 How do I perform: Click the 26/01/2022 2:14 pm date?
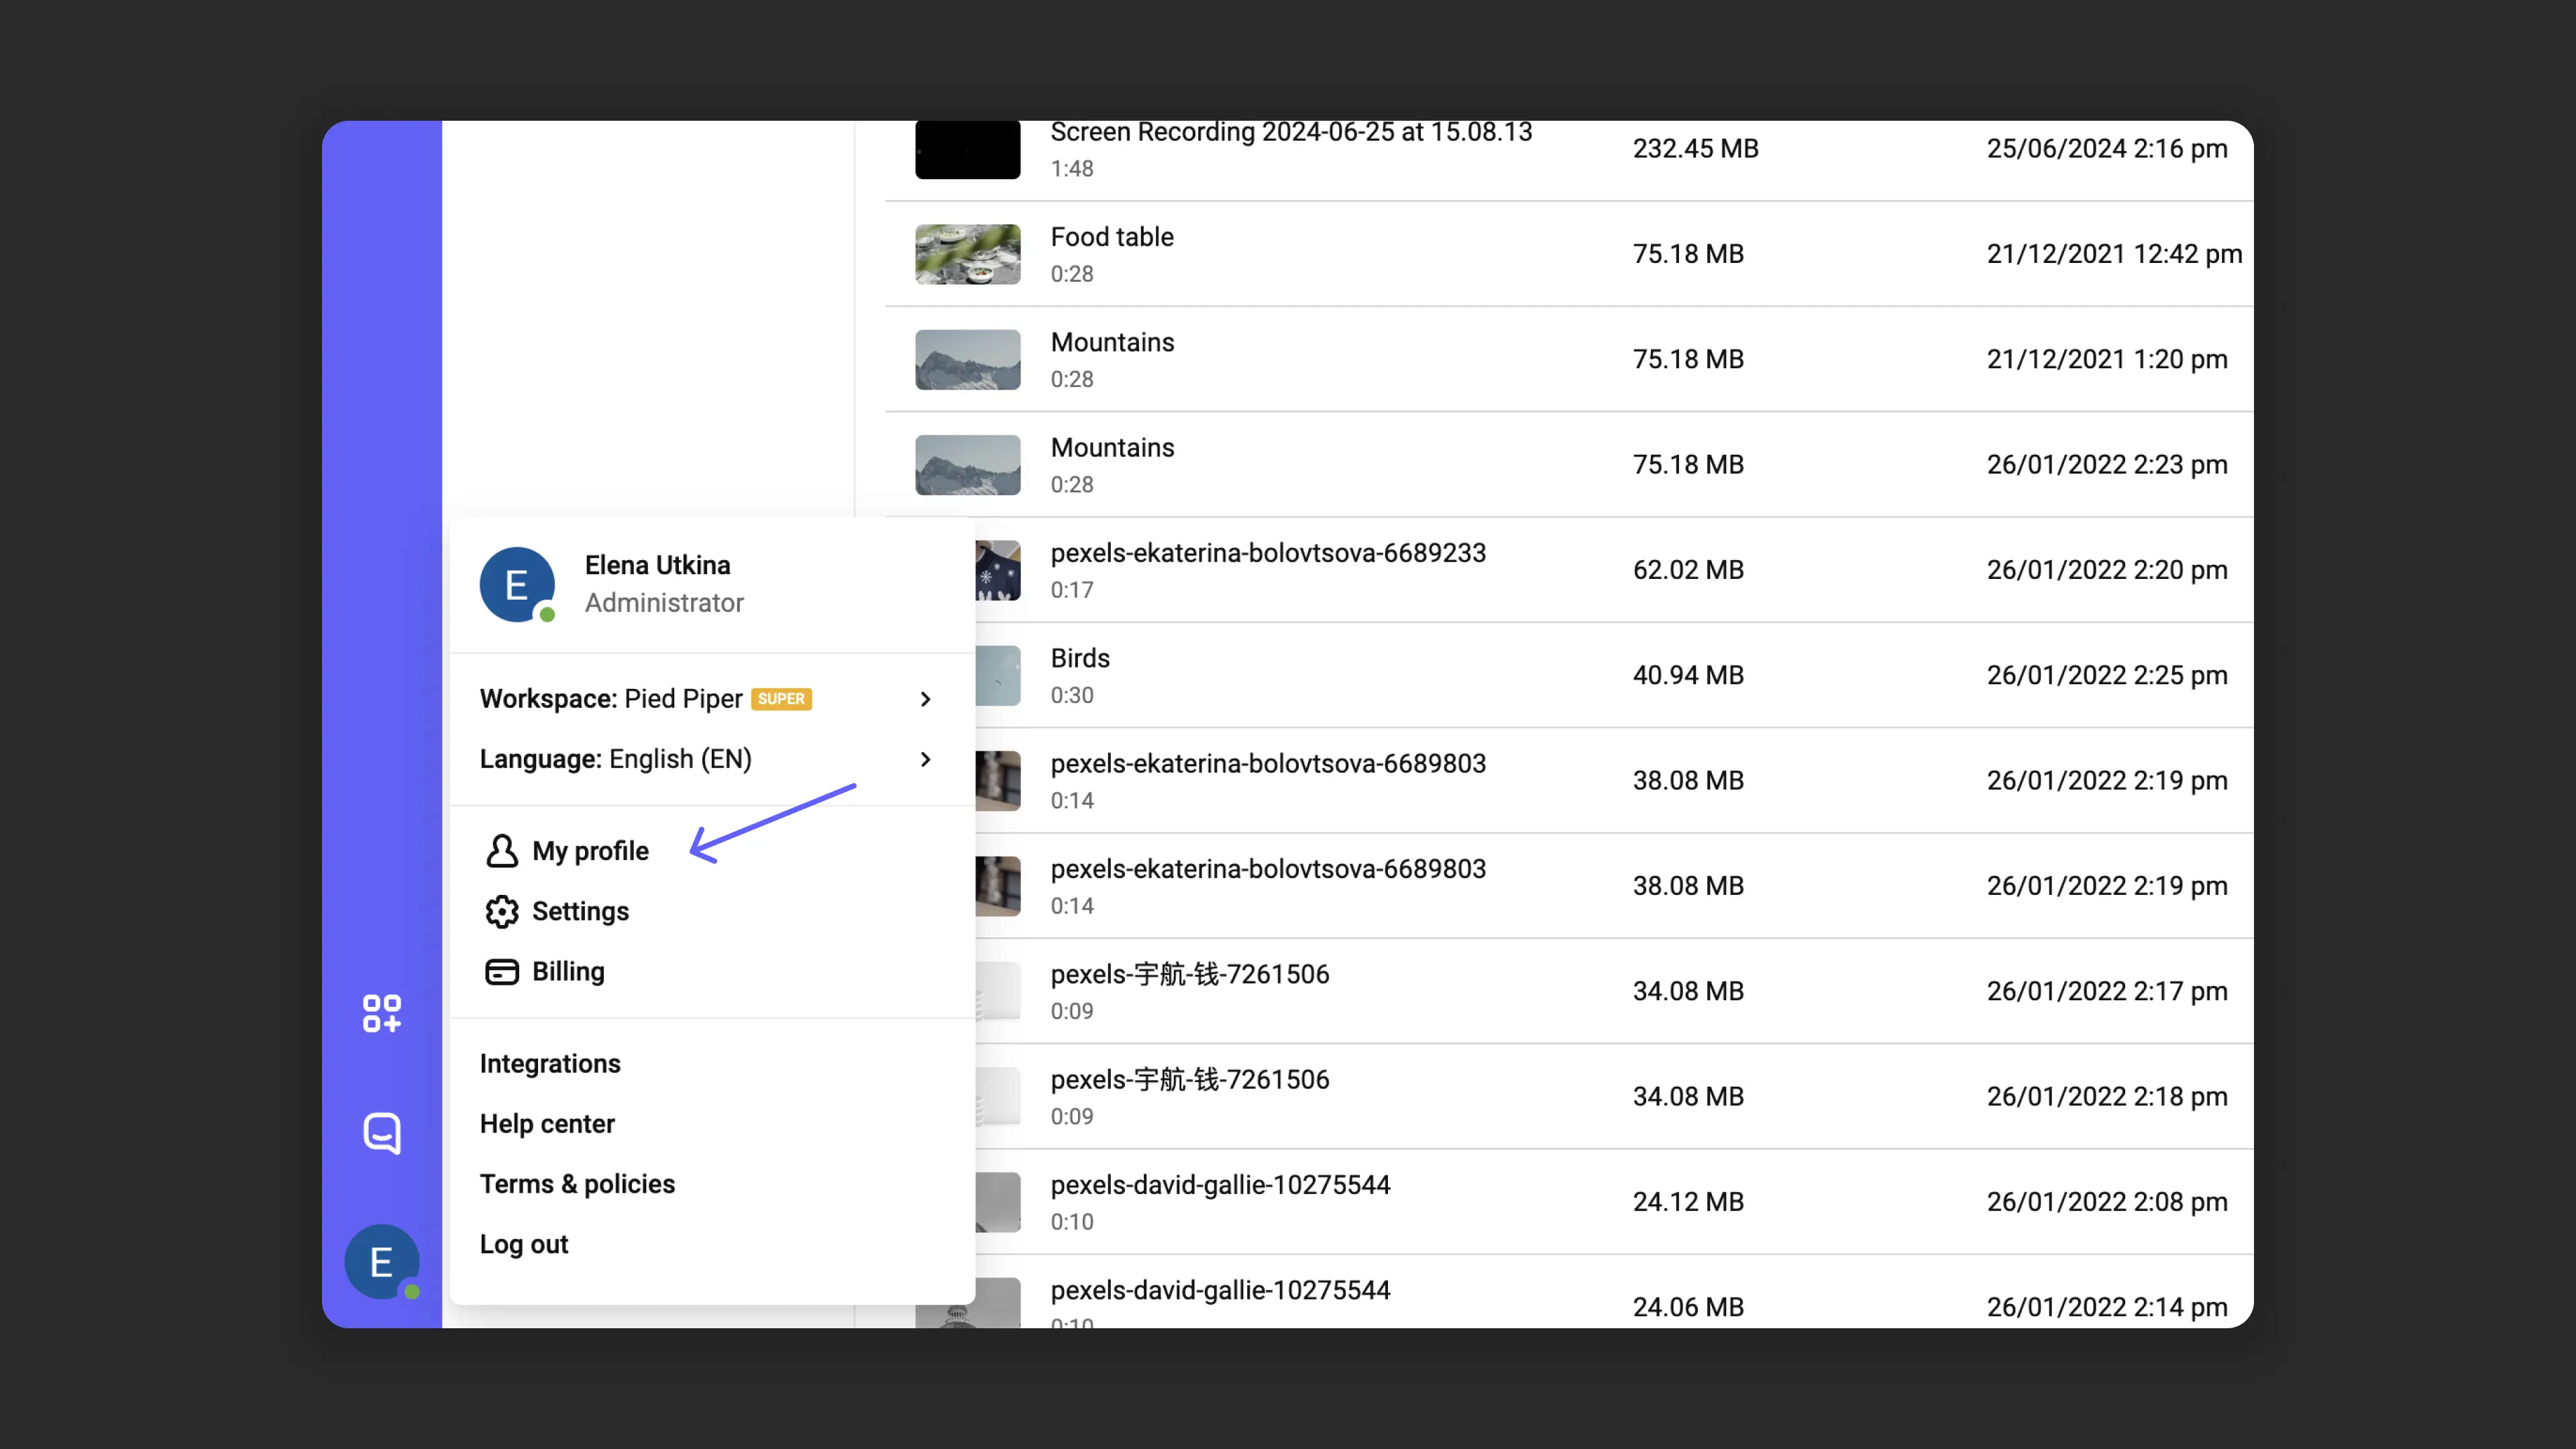pyautogui.click(x=2106, y=1307)
